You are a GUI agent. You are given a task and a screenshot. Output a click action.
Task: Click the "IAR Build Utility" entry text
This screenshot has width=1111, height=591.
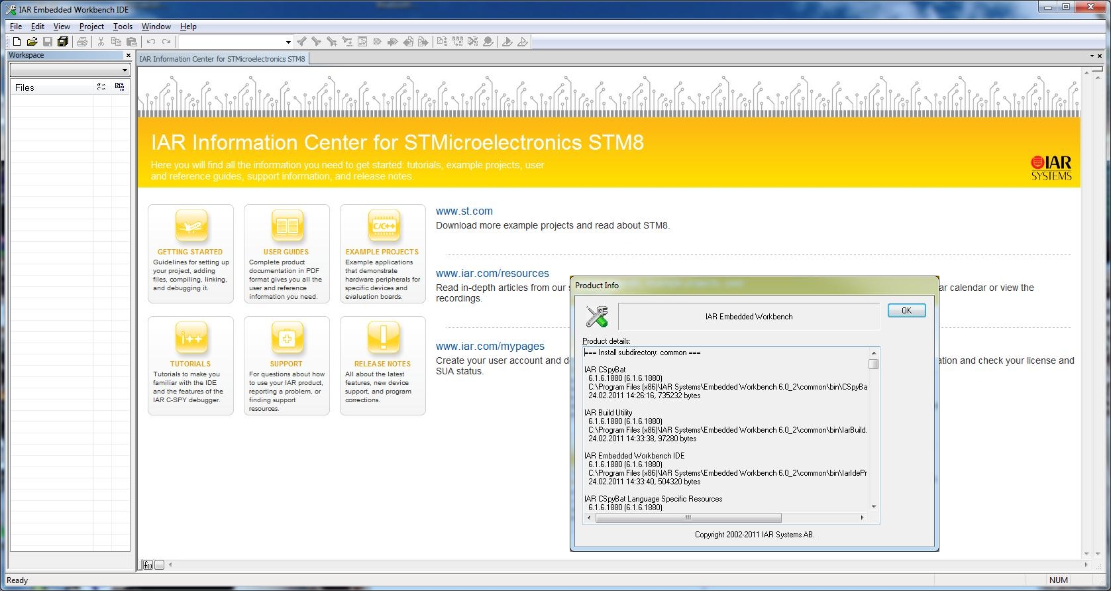click(x=608, y=413)
